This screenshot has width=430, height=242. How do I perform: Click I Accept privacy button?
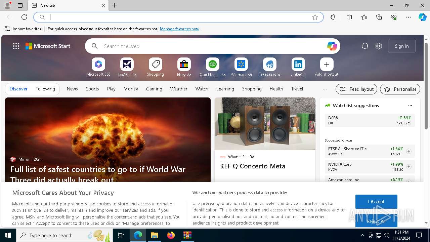pos(376,202)
